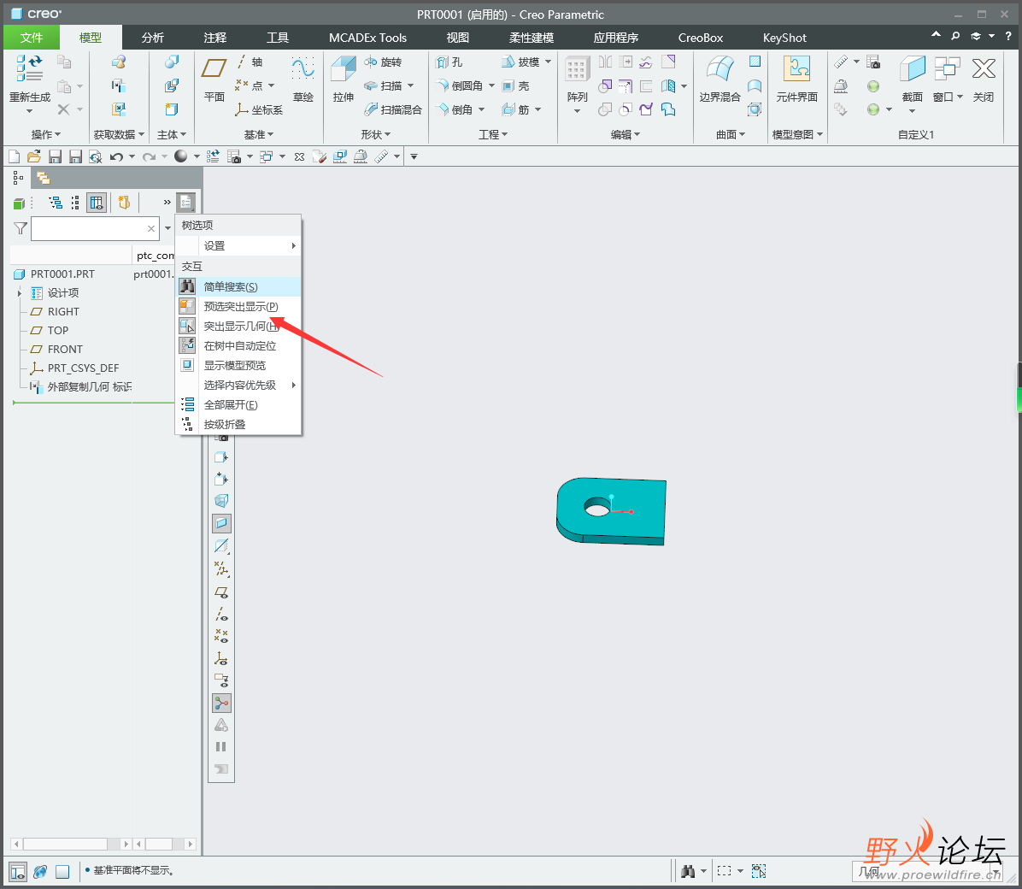Select the Draft (拔模) tool
This screenshot has width=1022, height=889.
520,62
